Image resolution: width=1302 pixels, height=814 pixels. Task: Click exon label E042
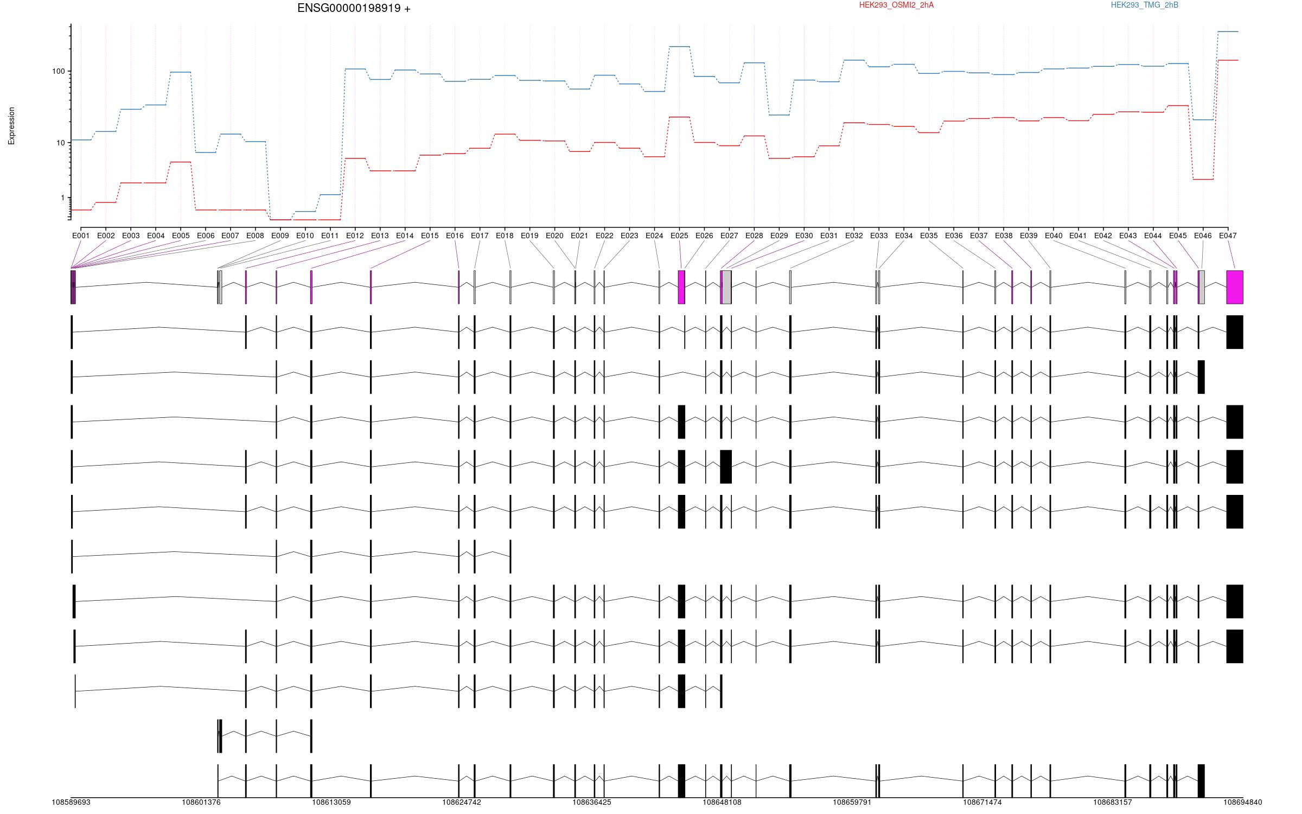click(1103, 236)
